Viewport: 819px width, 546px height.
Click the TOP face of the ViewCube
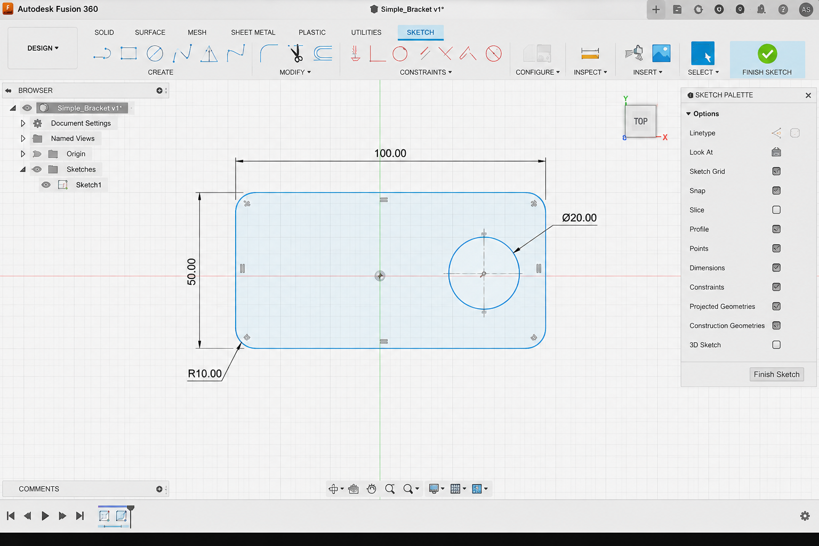(x=640, y=121)
